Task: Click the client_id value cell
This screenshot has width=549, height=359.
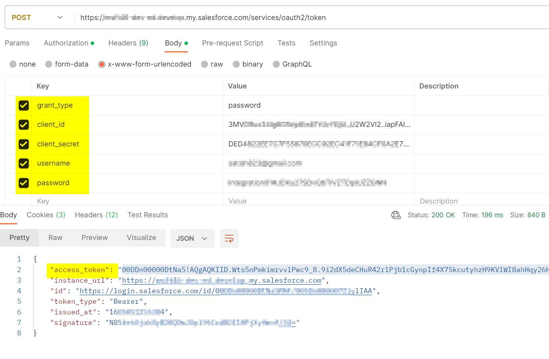Action: (319, 124)
